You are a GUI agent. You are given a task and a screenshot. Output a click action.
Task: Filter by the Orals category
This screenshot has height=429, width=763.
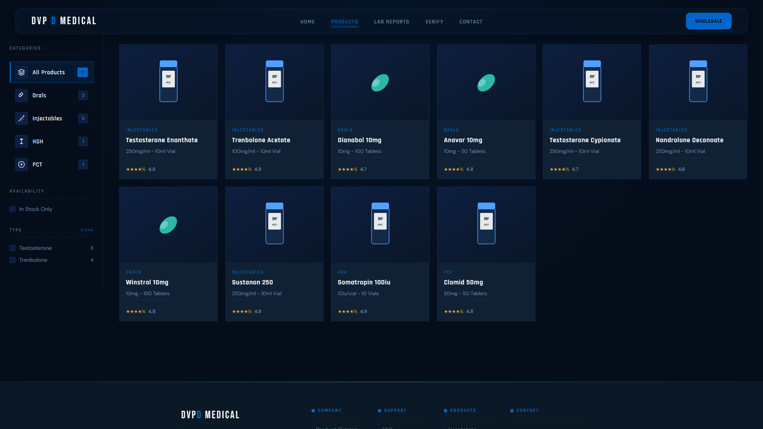tap(52, 95)
